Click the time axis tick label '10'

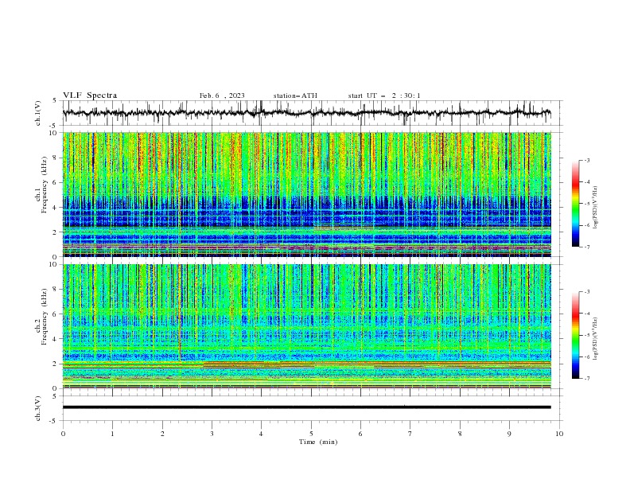pyautogui.click(x=559, y=434)
